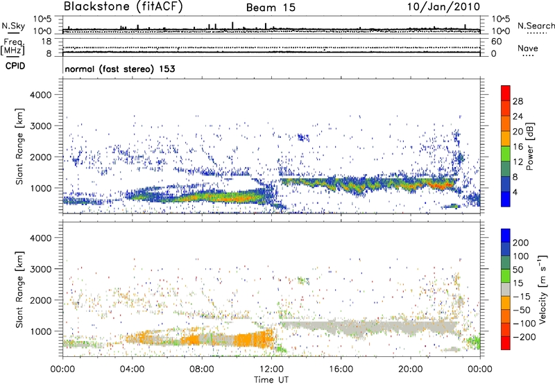Click the '28' label on power scale

[518, 101]
